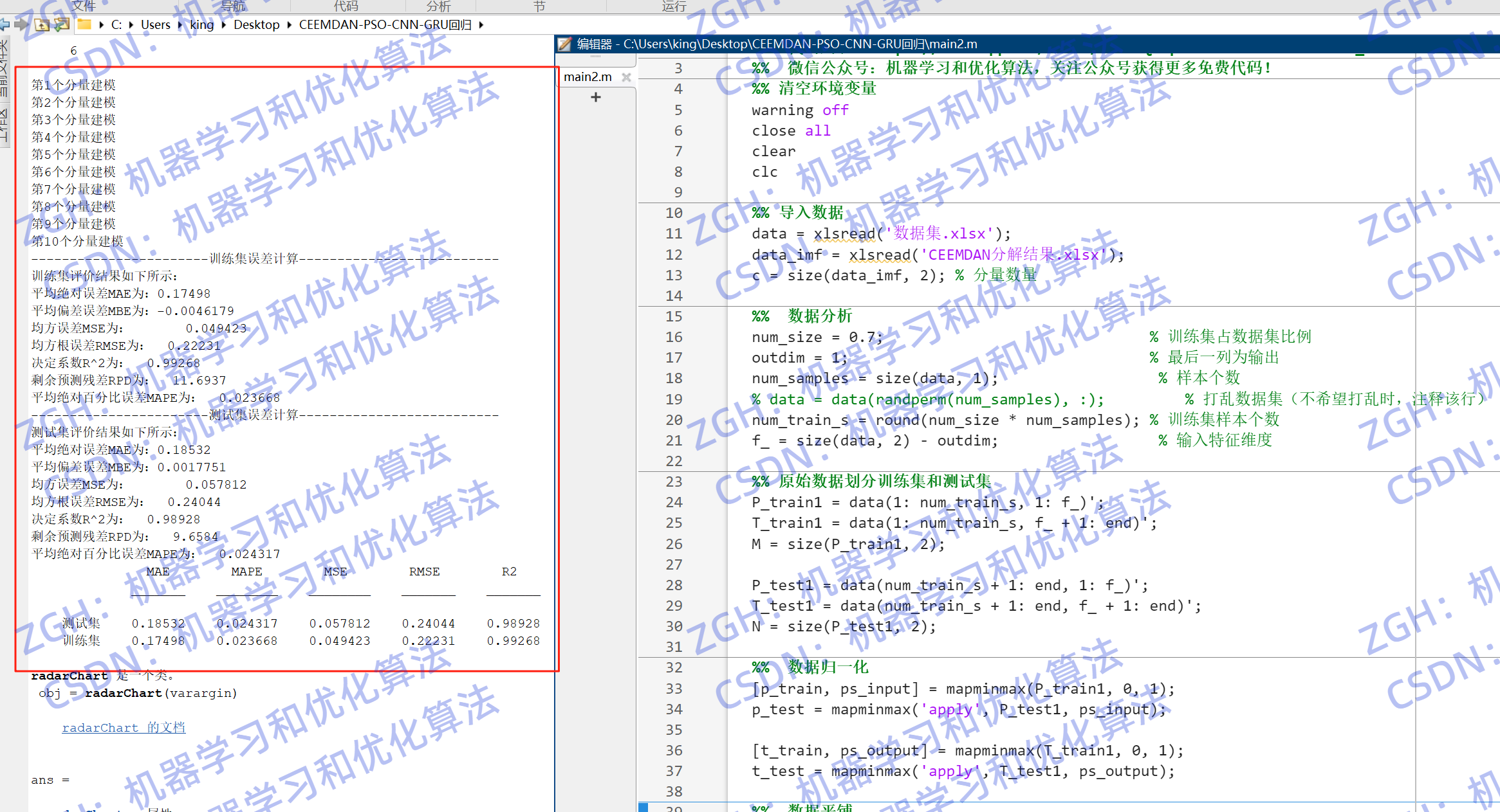Screen dimensions: 1500x812
Task: Click the yellow folder icon in address bar
Action: click(84, 24)
